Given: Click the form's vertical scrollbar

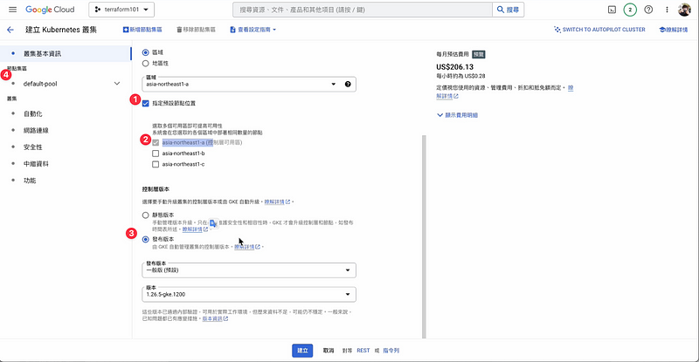Looking at the screenshot, I should click(424, 236).
